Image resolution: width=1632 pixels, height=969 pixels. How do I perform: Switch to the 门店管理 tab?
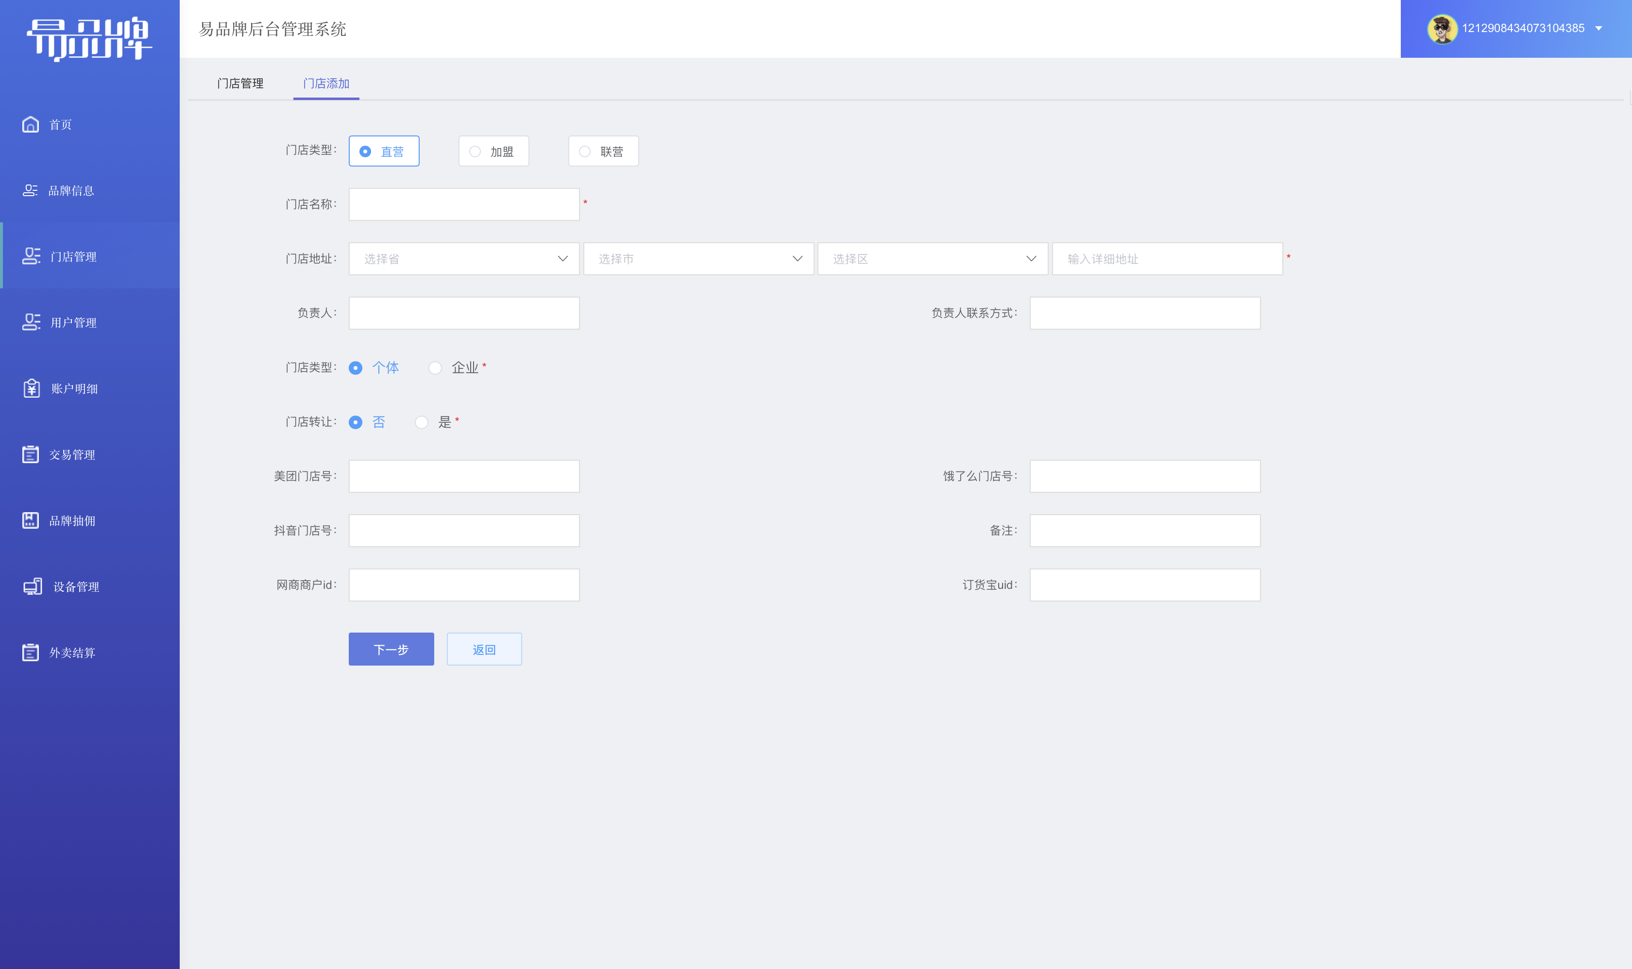click(x=240, y=84)
